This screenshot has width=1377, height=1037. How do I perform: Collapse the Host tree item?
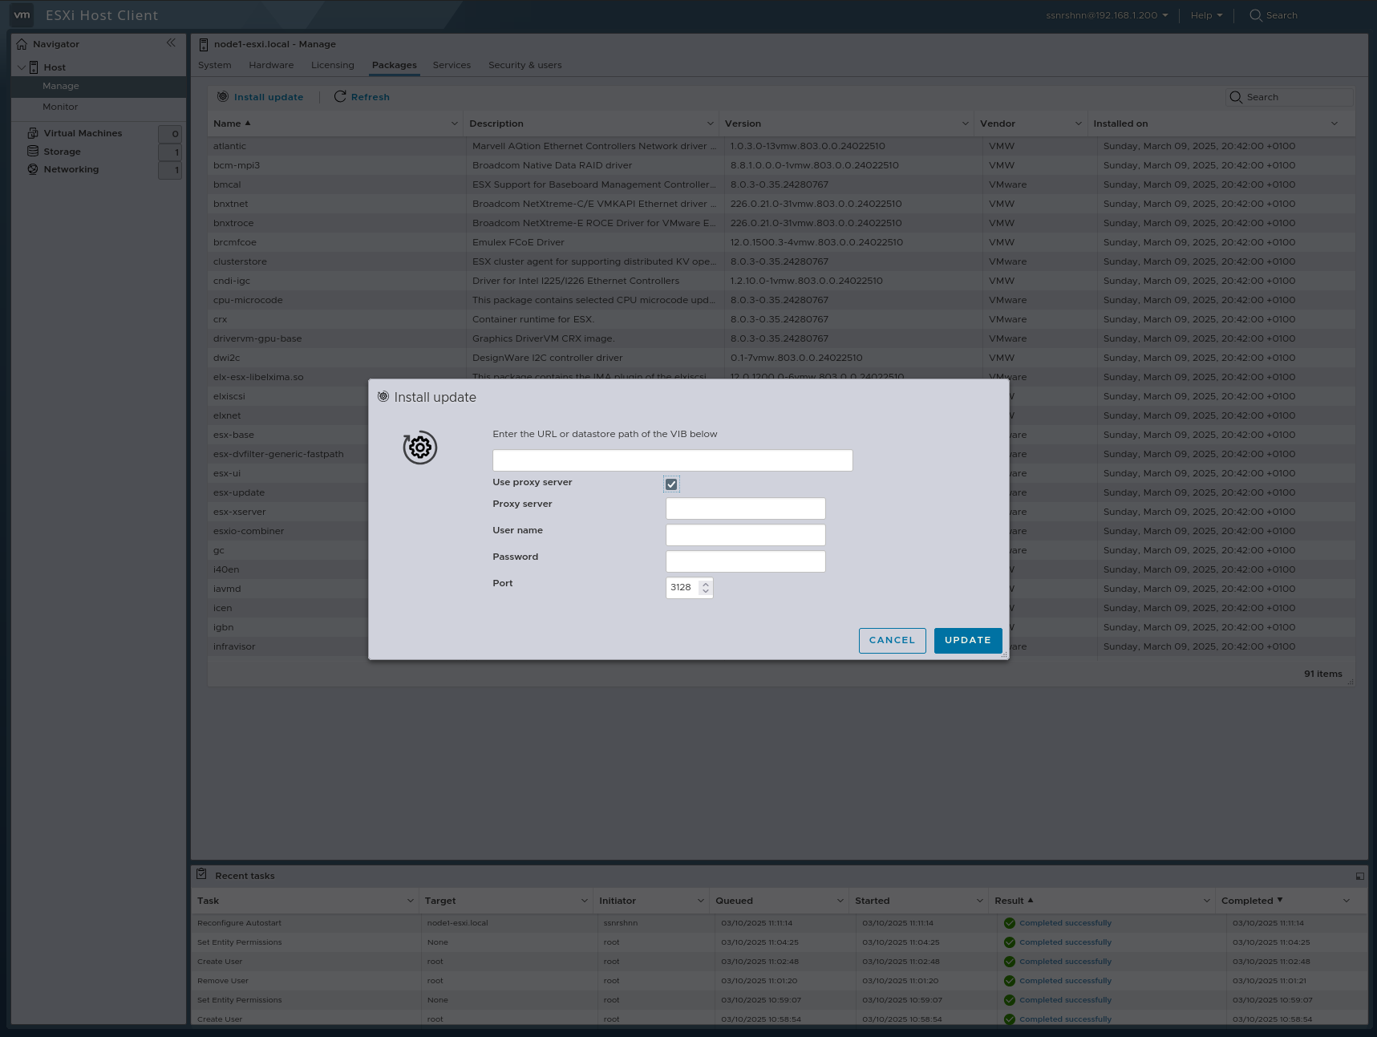pos(22,67)
